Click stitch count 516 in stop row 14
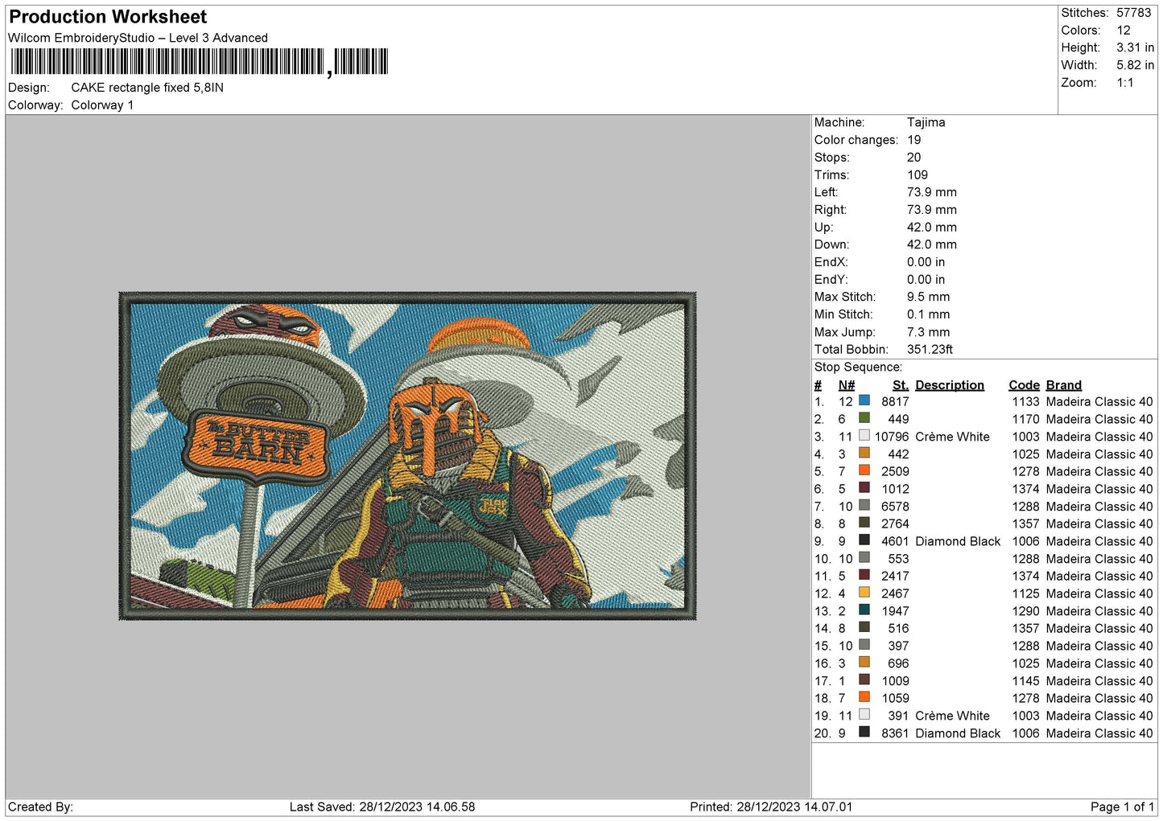The image size is (1163, 821). [898, 629]
